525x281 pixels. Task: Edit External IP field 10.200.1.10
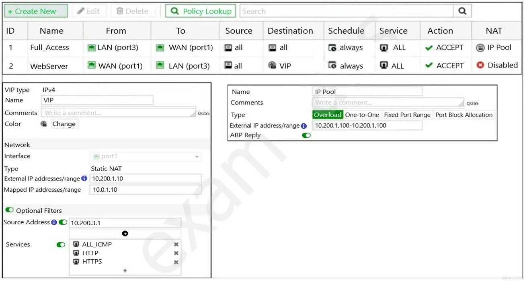(x=145, y=178)
